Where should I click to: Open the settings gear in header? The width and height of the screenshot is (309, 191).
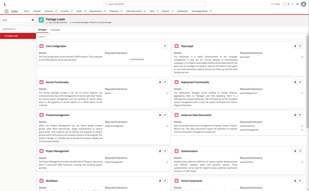297,4
